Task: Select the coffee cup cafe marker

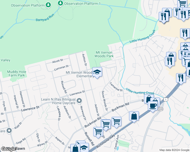Action: pyautogui.click(x=153, y=107)
